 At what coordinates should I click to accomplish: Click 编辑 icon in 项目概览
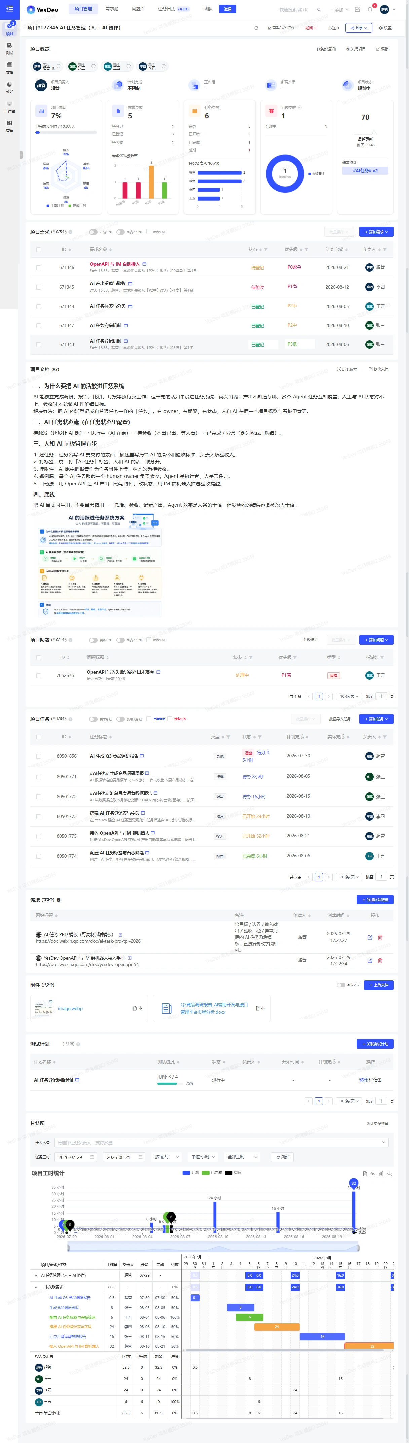coord(382,49)
